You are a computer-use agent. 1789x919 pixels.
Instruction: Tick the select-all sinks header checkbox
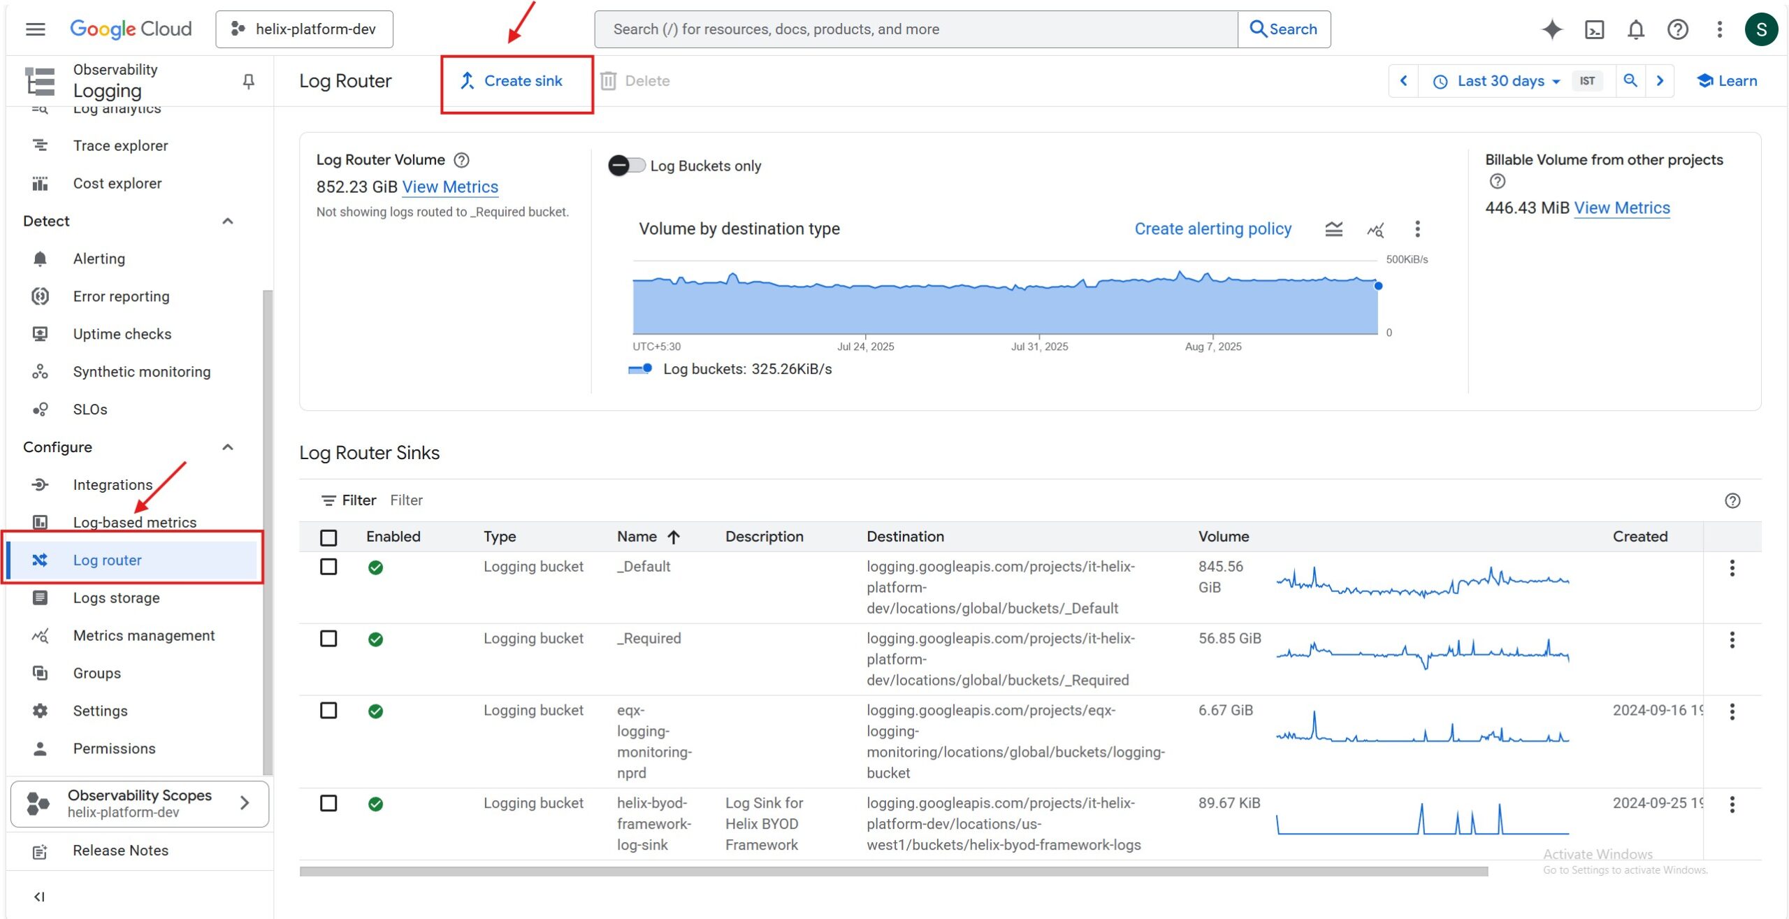(328, 537)
